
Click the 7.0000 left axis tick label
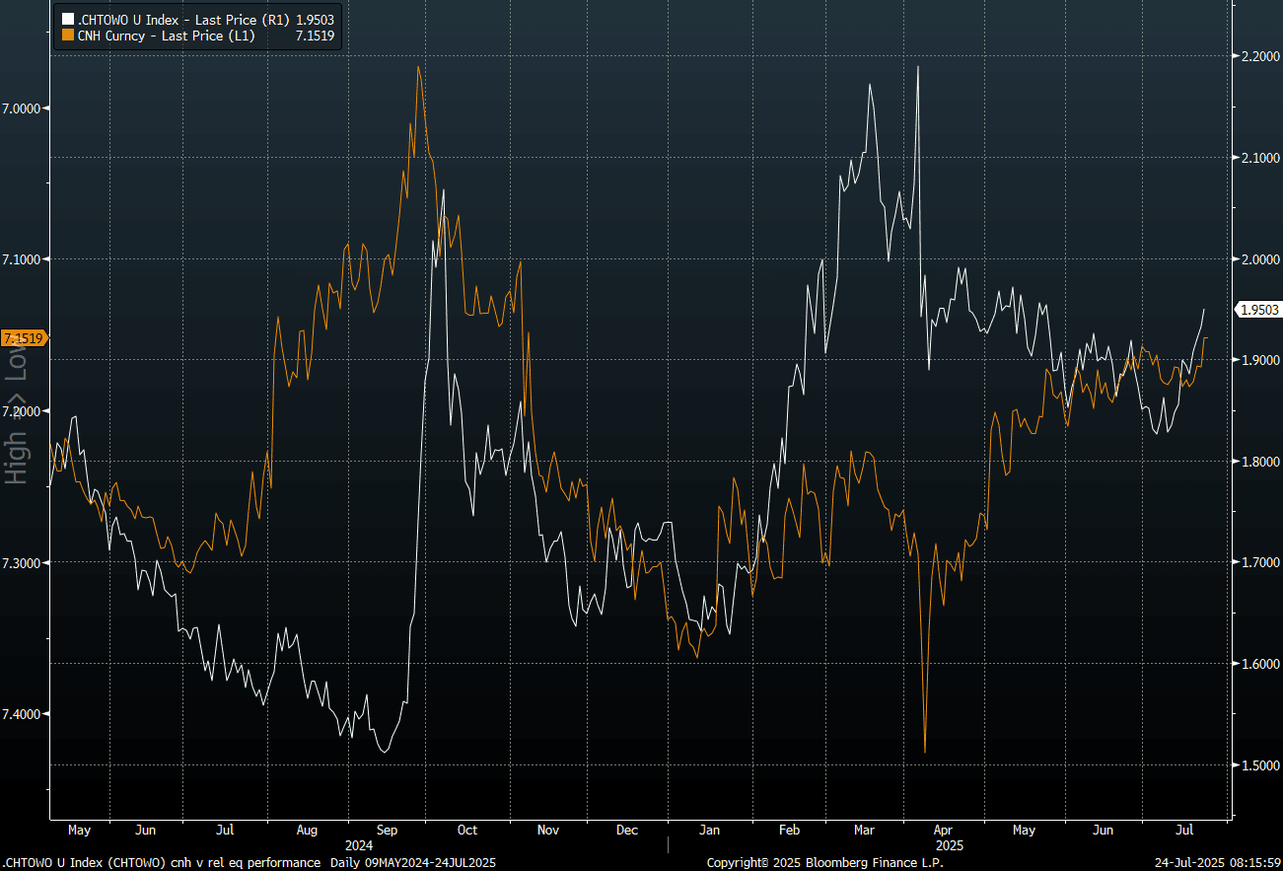[x=25, y=108]
